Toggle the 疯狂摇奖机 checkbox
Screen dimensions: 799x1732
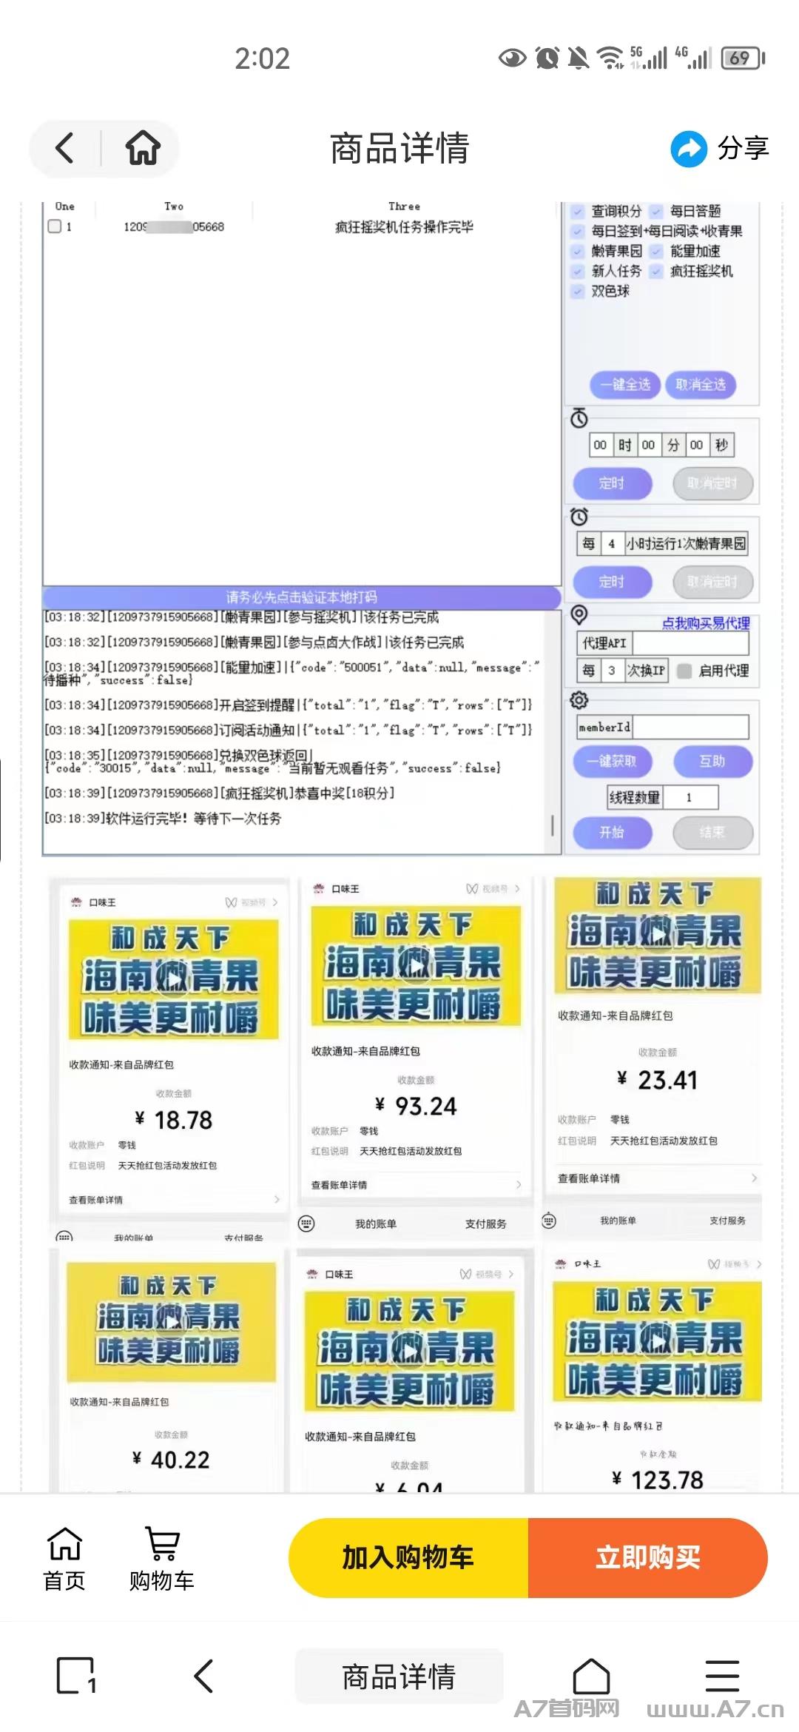click(656, 272)
